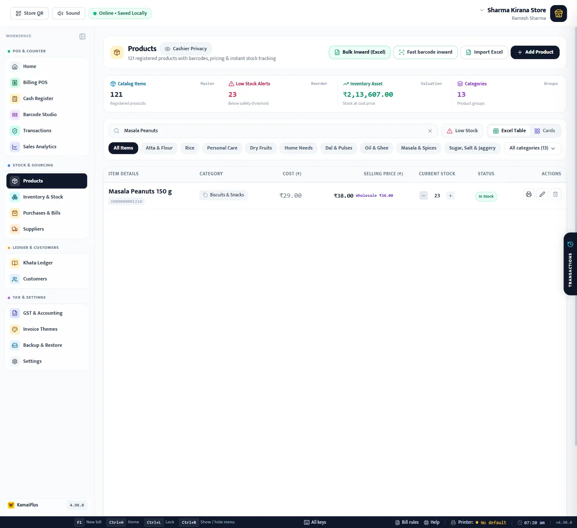577x528 pixels.
Task: Decrease Masala Peanuts stock with minus
Action: click(x=423, y=196)
